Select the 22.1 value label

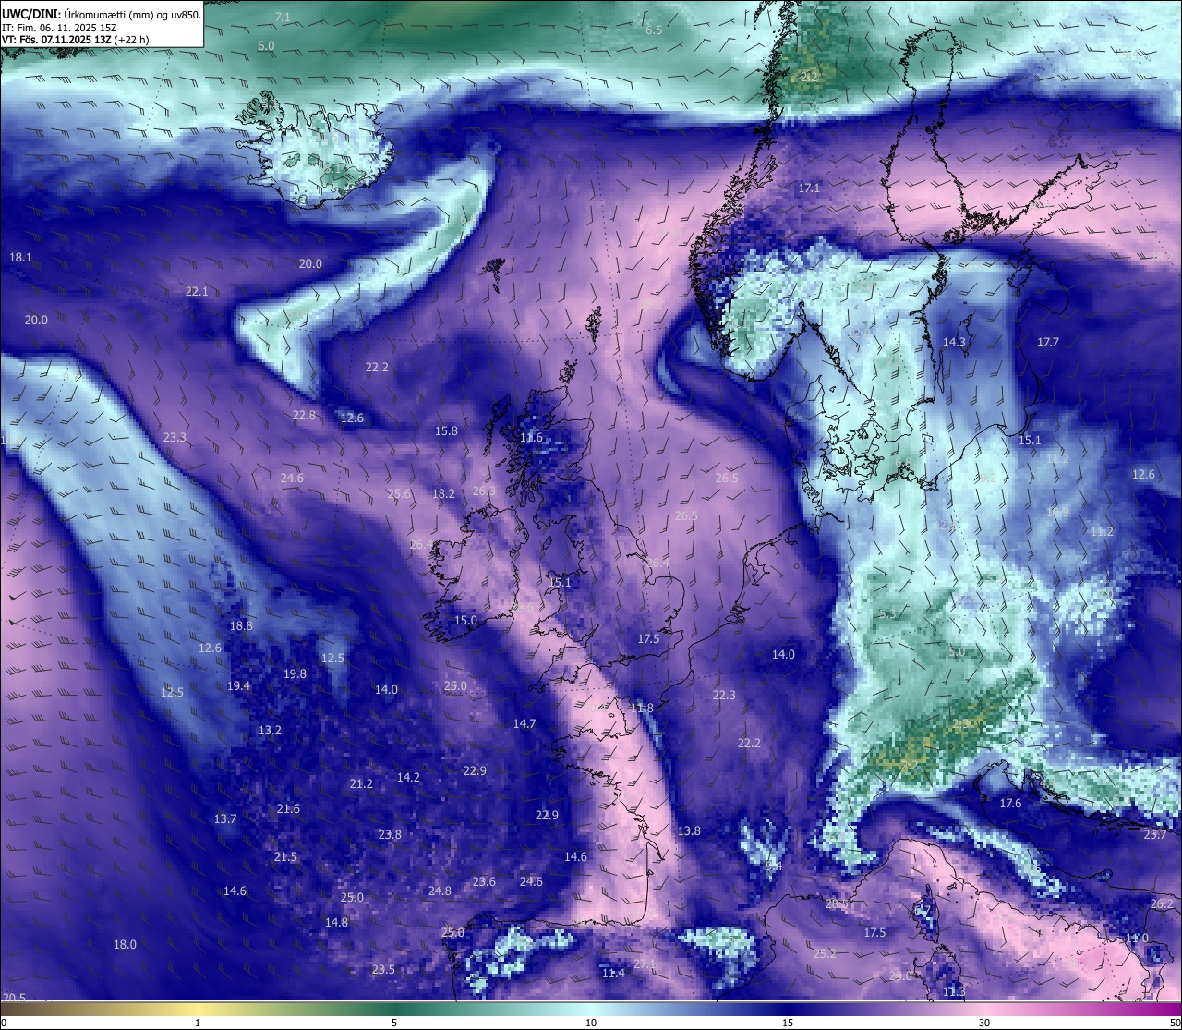point(197,291)
